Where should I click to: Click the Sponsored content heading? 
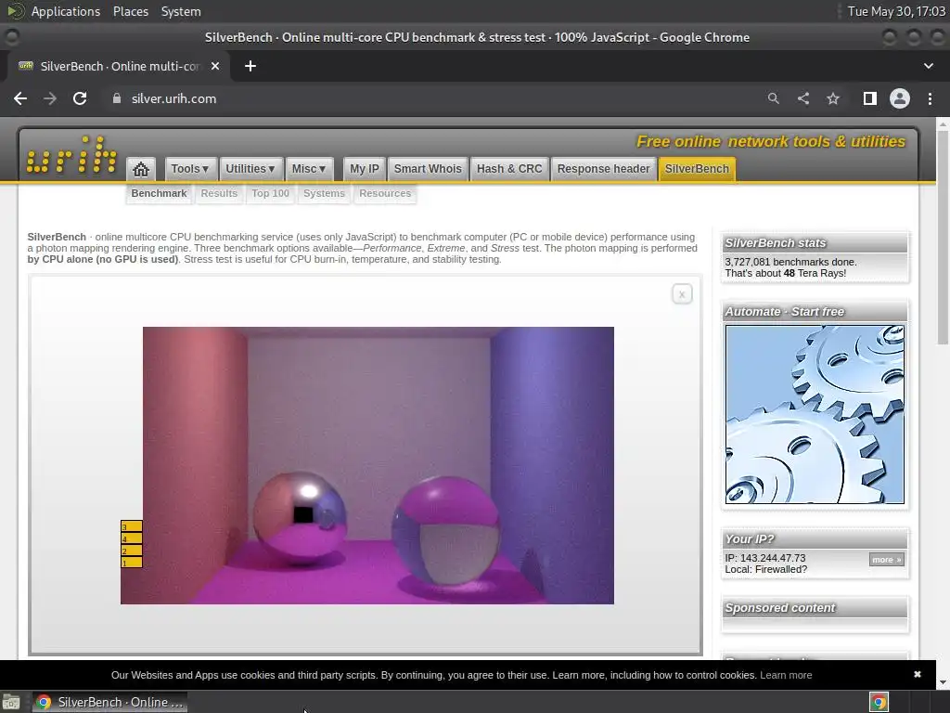pyautogui.click(x=779, y=607)
